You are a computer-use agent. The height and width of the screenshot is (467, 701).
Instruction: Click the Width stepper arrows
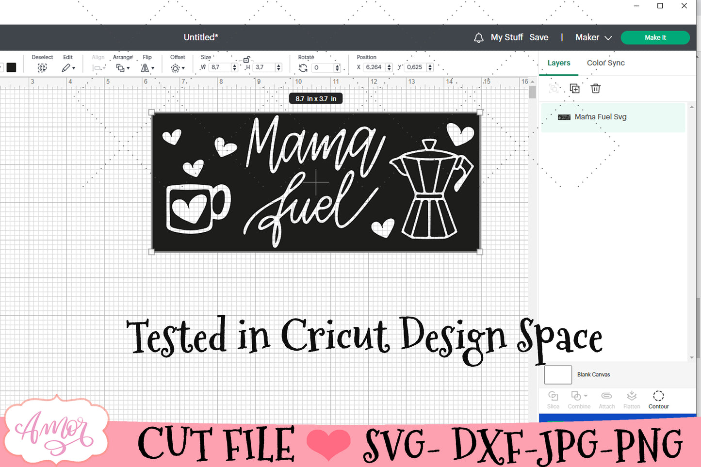tap(234, 67)
